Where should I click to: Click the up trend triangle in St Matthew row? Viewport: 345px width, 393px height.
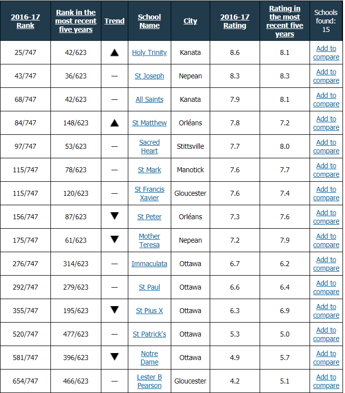[114, 123]
